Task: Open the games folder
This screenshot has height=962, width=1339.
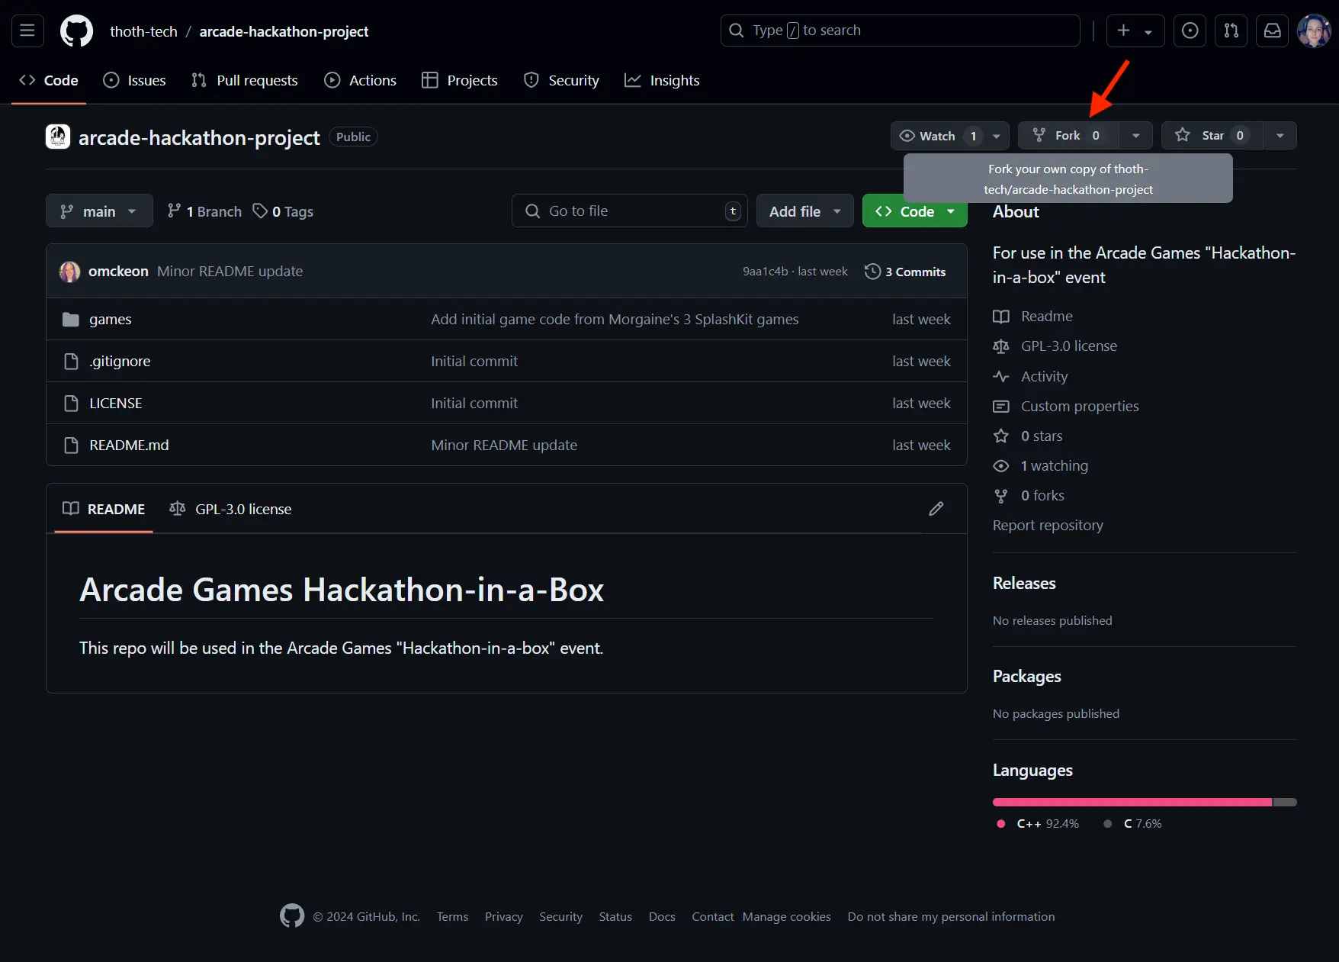Action: [111, 319]
